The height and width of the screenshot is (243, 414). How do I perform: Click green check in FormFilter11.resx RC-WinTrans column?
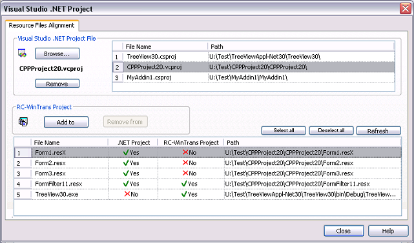(184, 184)
